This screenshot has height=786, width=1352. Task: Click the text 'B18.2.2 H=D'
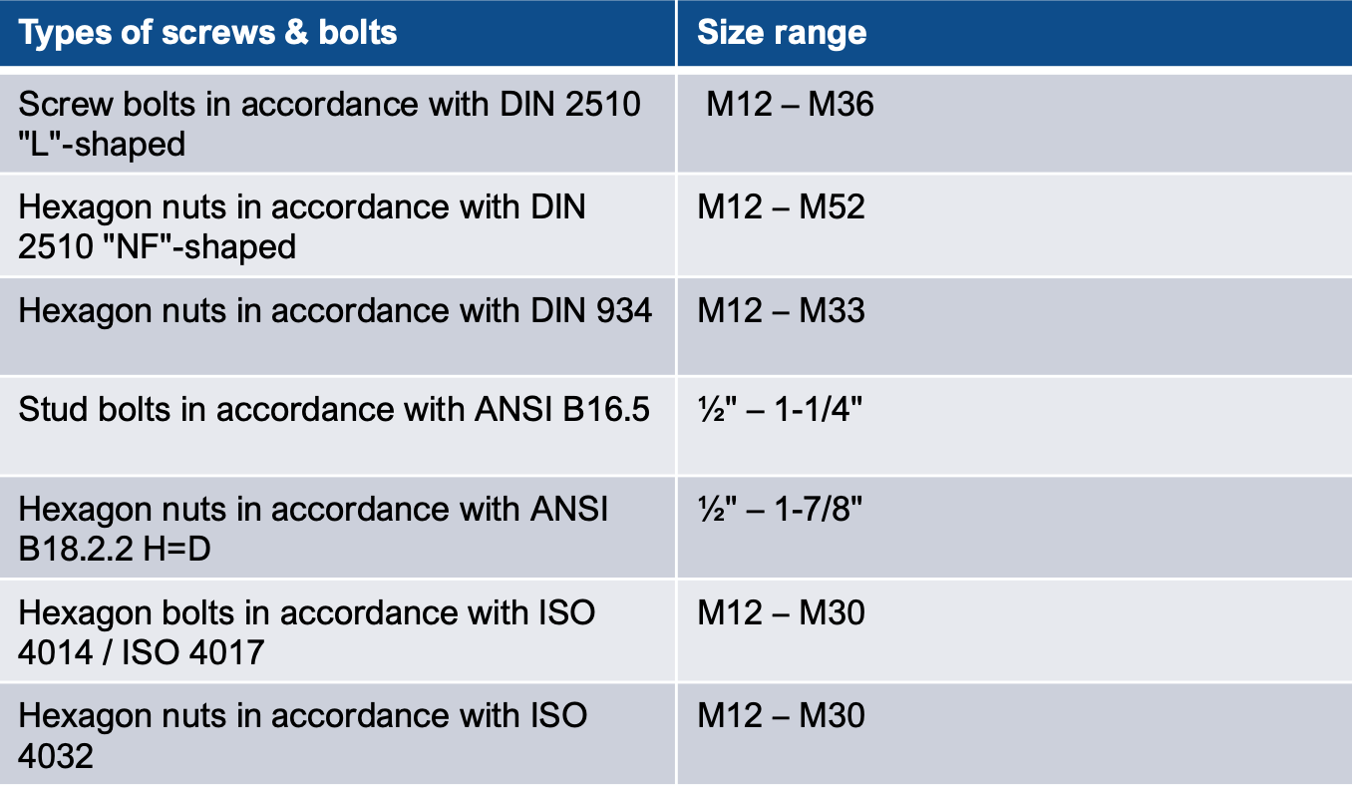tap(115, 548)
